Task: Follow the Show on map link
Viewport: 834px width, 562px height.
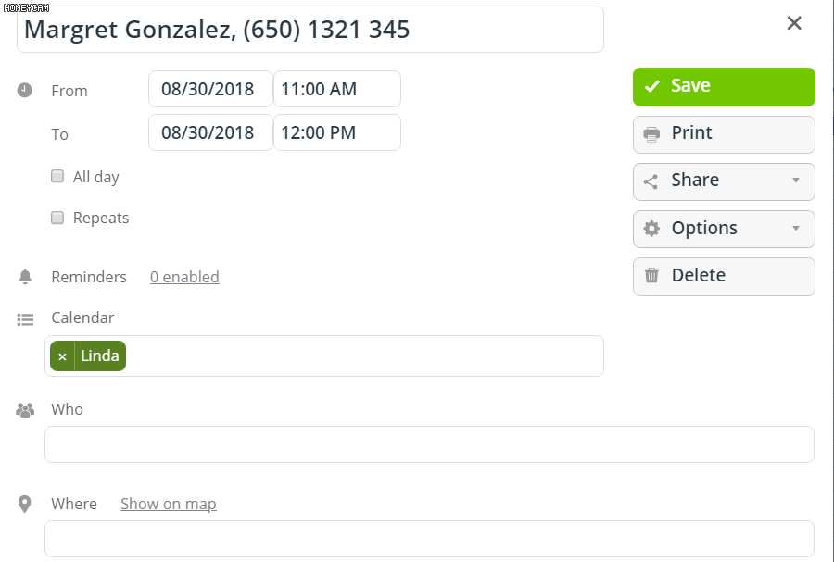Action: coord(169,504)
